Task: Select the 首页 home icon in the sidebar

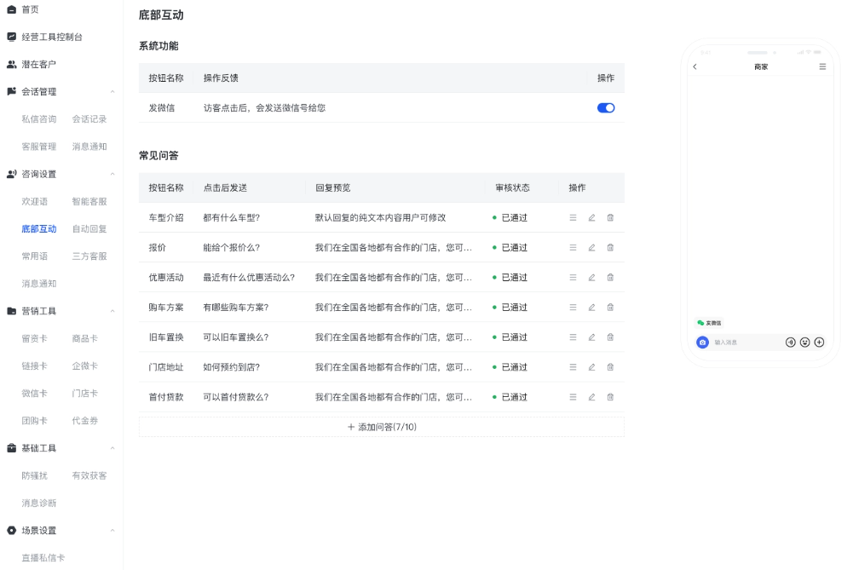Action: [x=12, y=9]
